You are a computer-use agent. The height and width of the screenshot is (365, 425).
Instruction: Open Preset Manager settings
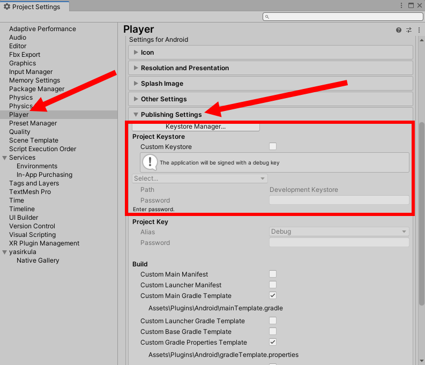click(33, 123)
